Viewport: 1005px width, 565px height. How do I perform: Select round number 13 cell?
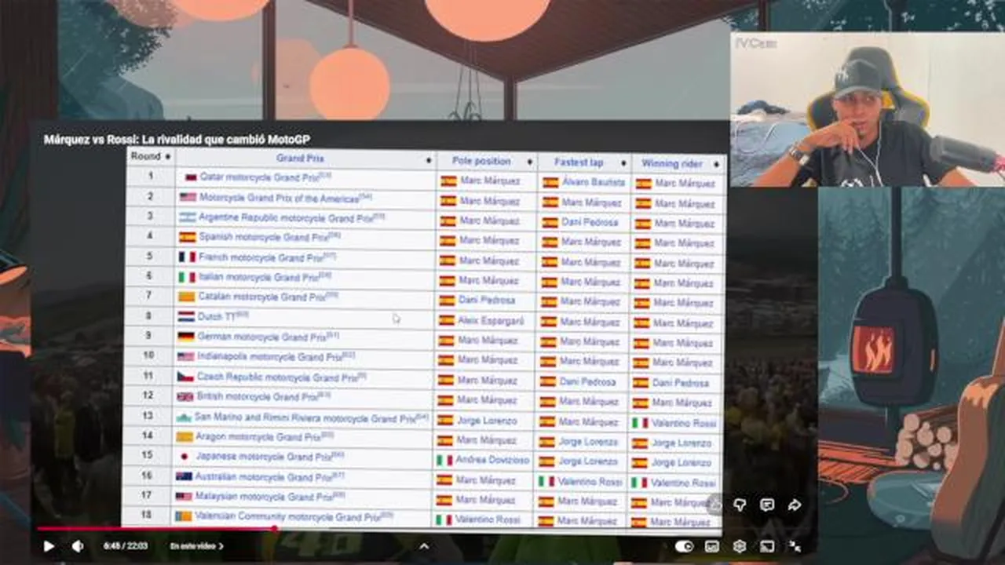pyautogui.click(x=148, y=415)
